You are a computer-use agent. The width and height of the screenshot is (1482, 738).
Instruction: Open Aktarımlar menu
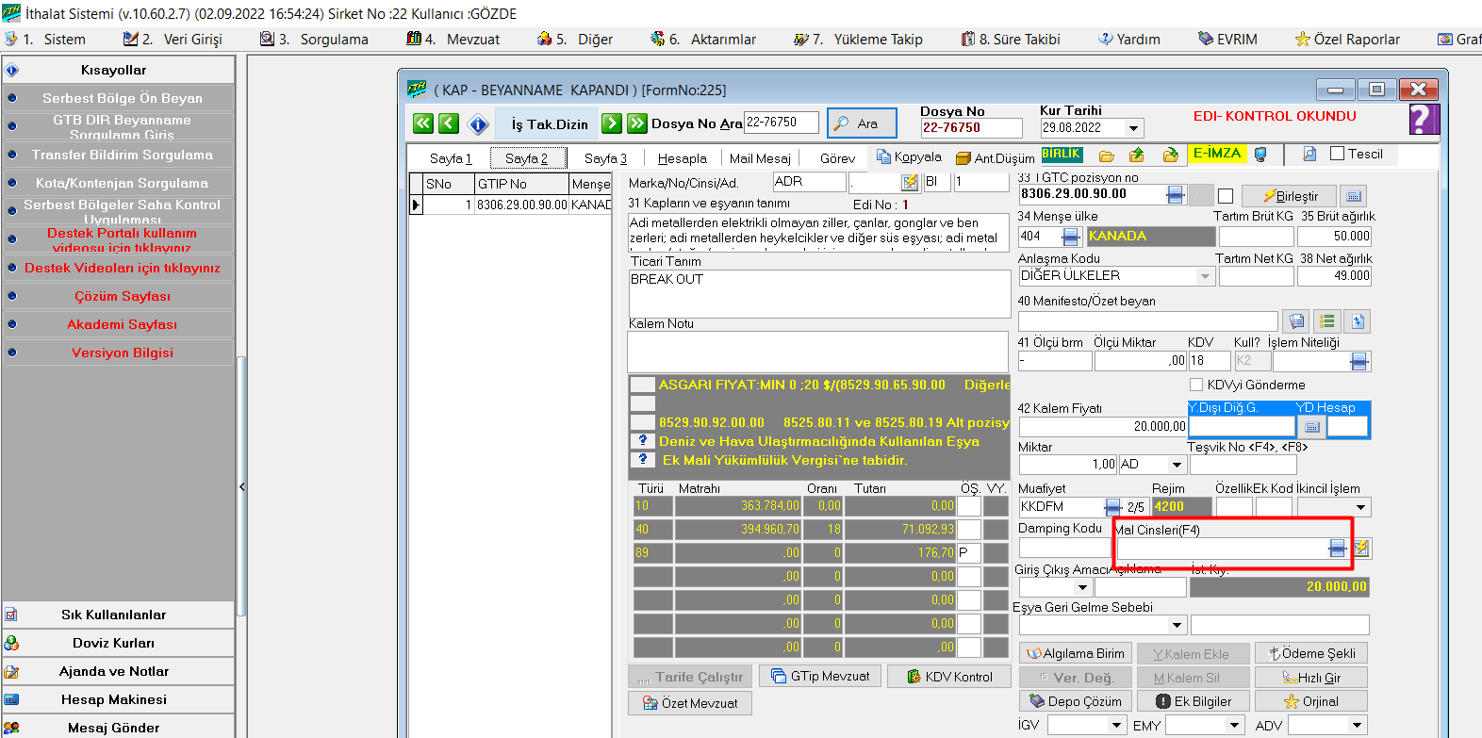(x=703, y=39)
